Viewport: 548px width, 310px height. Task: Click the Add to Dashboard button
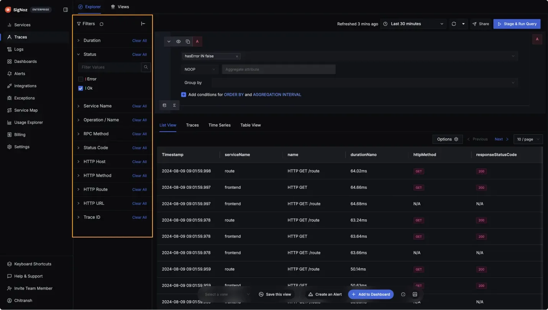coord(371,294)
